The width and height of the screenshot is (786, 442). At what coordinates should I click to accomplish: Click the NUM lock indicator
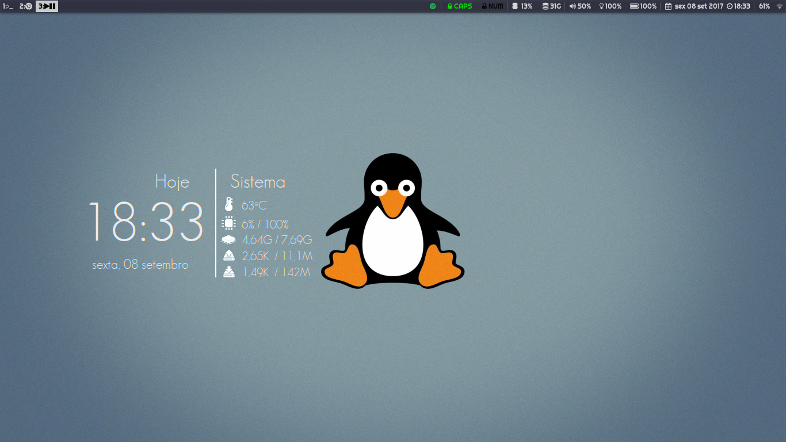493,6
